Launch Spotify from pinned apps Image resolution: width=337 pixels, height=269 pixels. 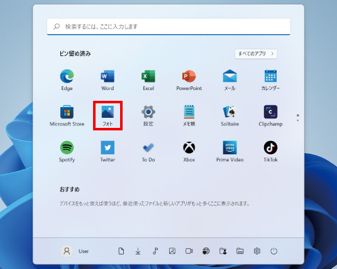(x=67, y=151)
